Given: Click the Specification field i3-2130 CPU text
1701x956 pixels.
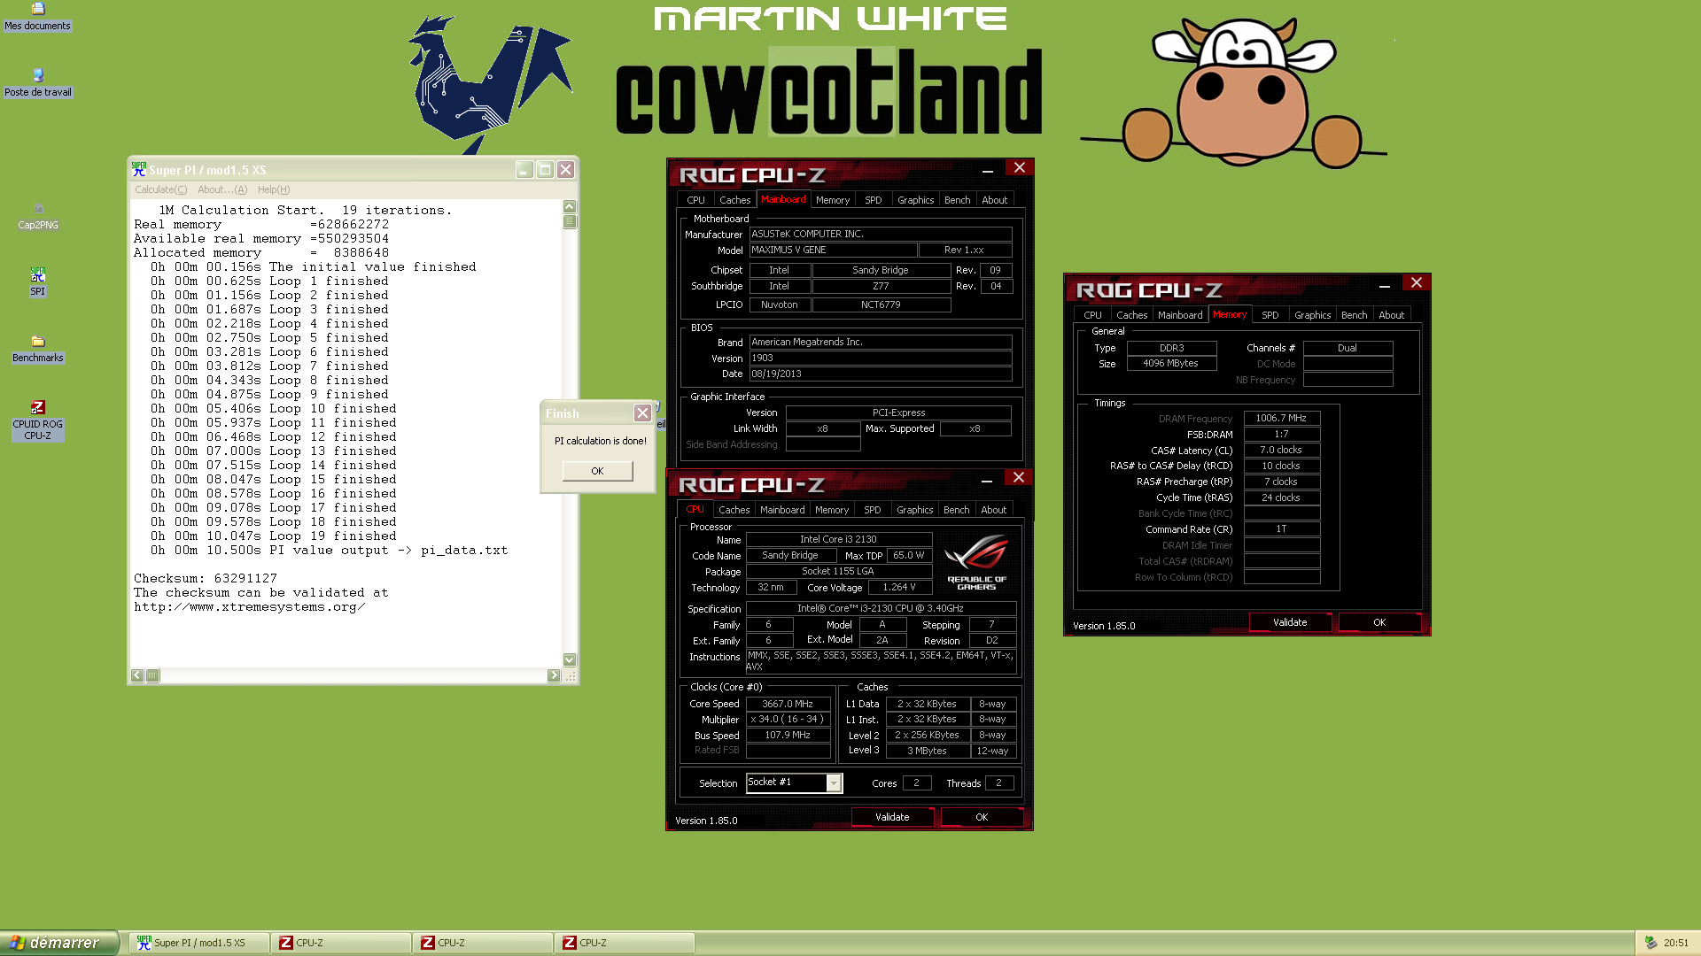Looking at the screenshot, I should (880, 608).
